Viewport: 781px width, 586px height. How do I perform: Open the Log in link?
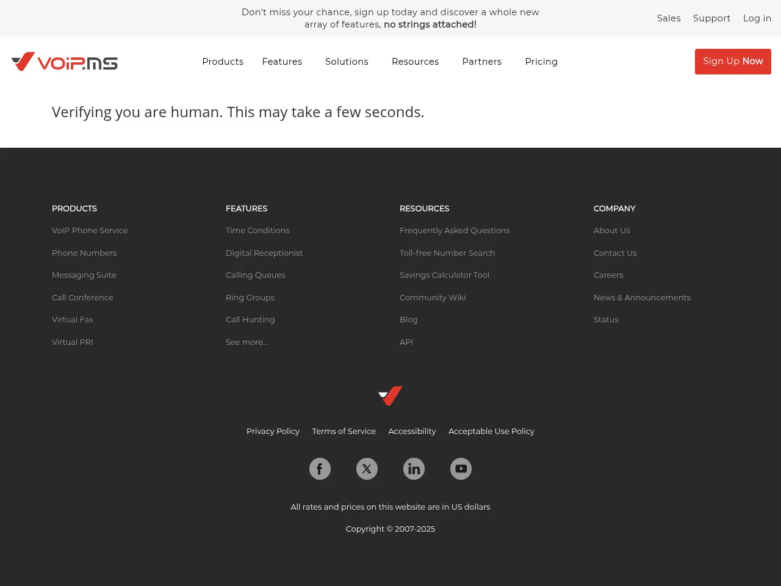pyautogui.click(x=757, y=18)
